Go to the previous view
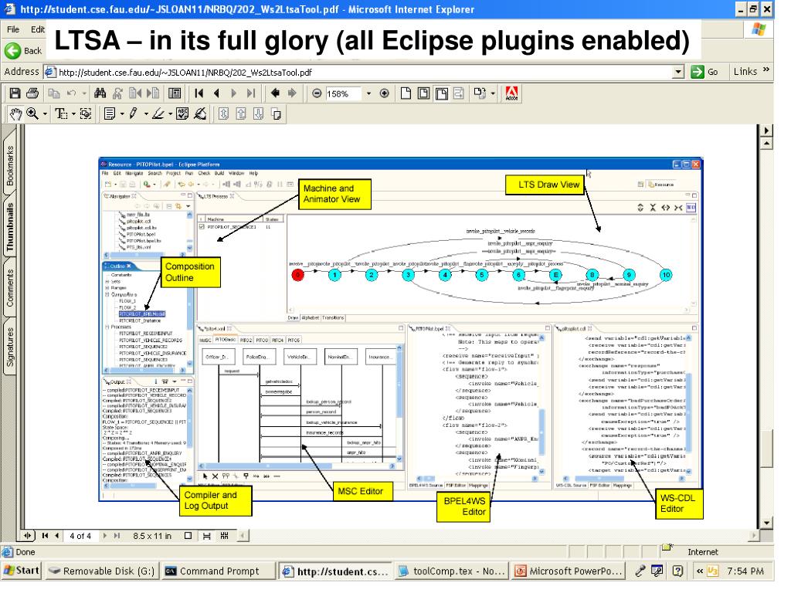The height and width of the screenshot is (593, 791). 275,93
